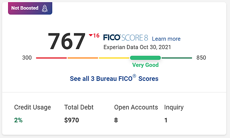Click the orange fair range segment
This screenshot has height=138, width=230.
[x=83, y=58]
